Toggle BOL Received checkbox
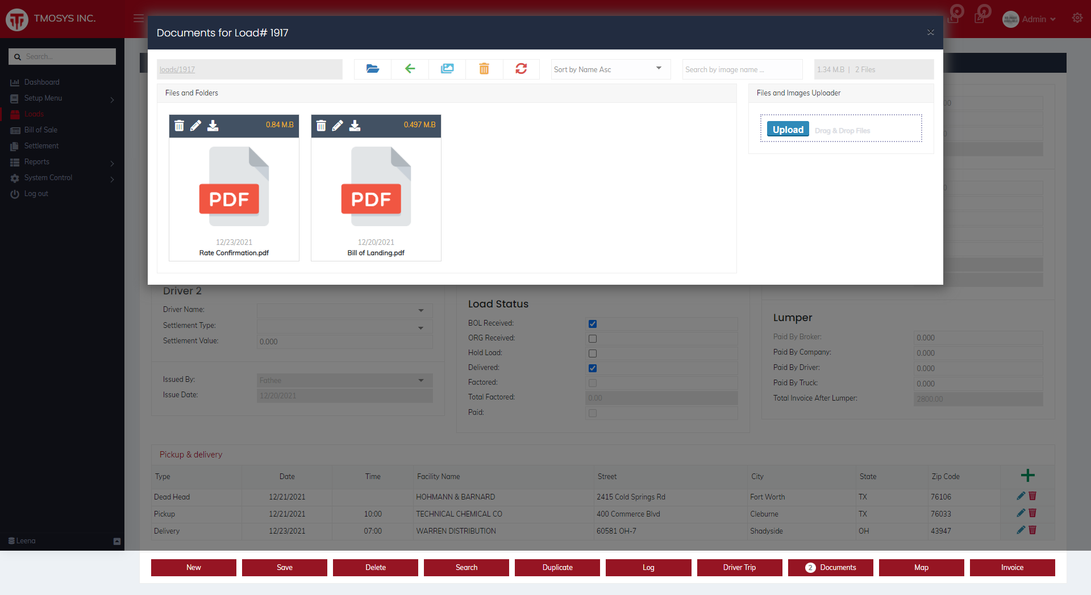1091x595 pixels. 593,324
